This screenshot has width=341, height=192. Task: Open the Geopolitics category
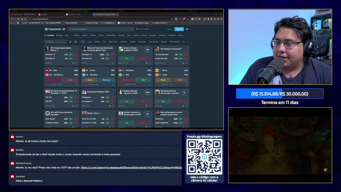(111, 35)
